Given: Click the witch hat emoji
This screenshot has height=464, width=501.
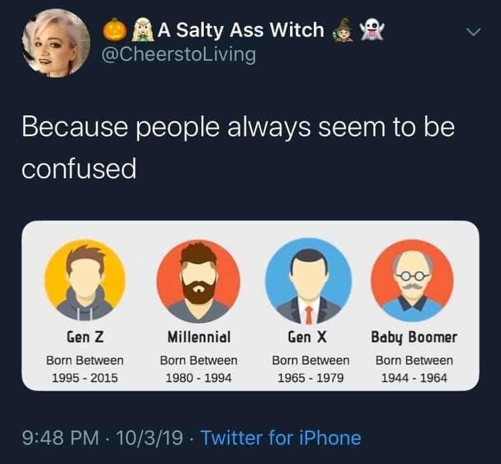Looking at the screenshot, I should pos(343,30).
